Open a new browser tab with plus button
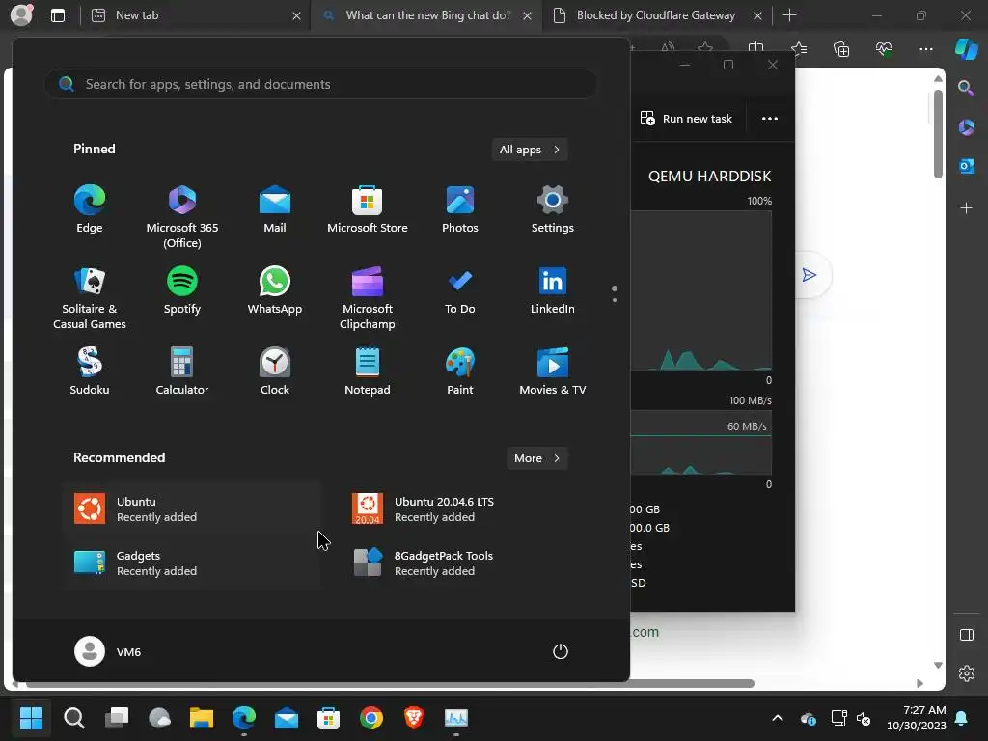This screenshot has height=741, width=988. [789, 15]
